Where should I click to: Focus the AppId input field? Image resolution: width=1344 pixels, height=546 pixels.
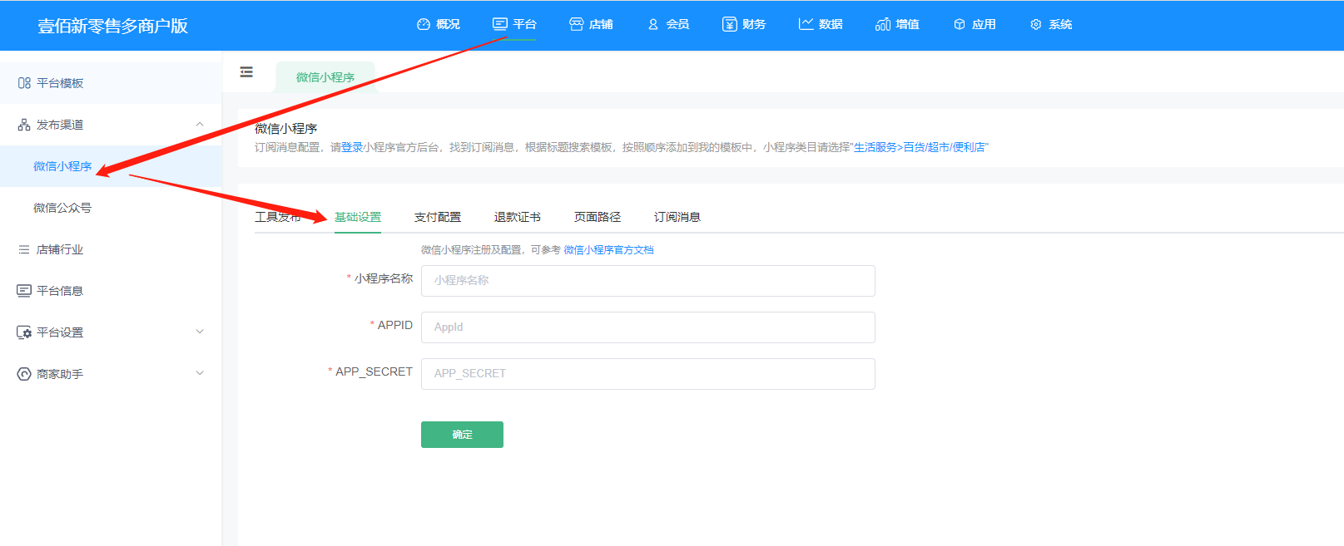click(648, 327)
